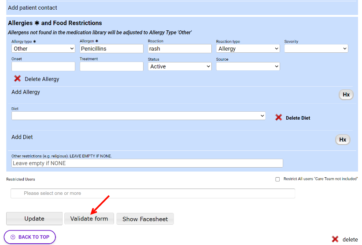Image resolution: width=362 pixels, height=245 pixels.
Task: Open the Reaction type dropdown showing Allergy
Action: [248, 49]
